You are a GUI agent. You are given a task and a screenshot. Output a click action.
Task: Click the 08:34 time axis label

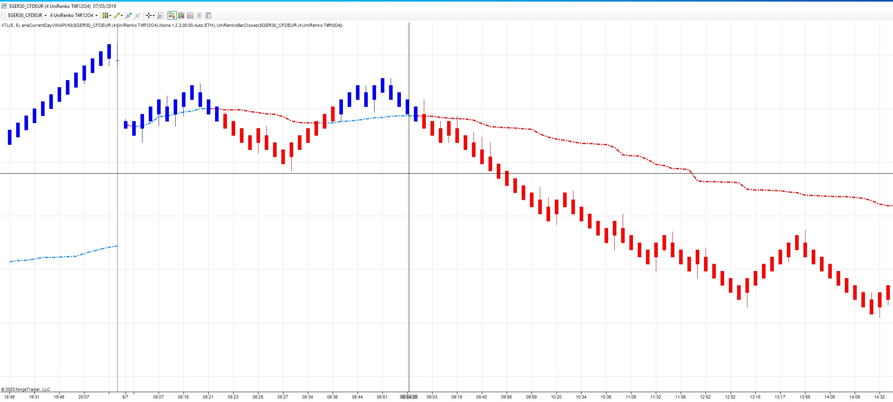pos(308,397)
